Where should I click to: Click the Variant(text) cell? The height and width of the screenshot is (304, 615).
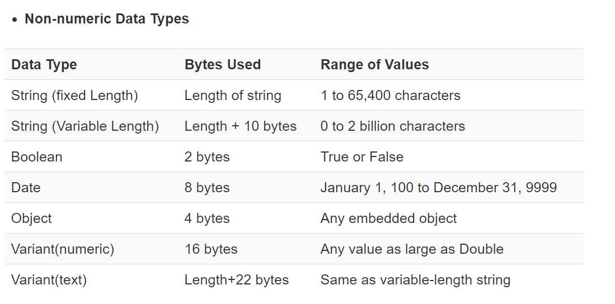click(49, 280)
